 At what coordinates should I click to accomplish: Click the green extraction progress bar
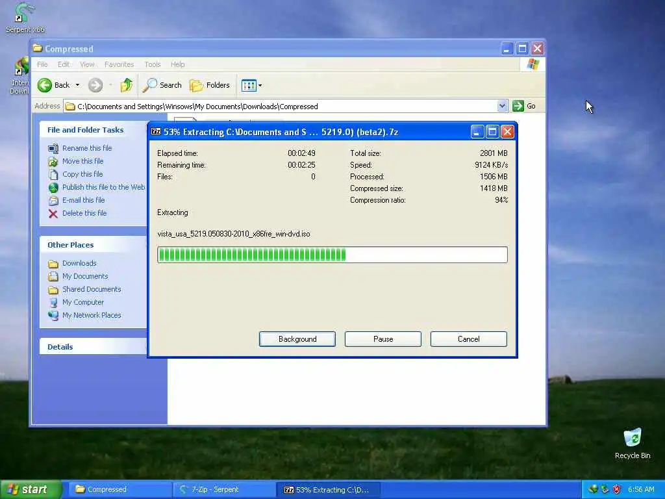pos(332,255)
